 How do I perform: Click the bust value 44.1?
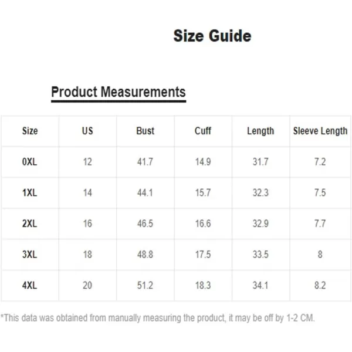point(145,192)
